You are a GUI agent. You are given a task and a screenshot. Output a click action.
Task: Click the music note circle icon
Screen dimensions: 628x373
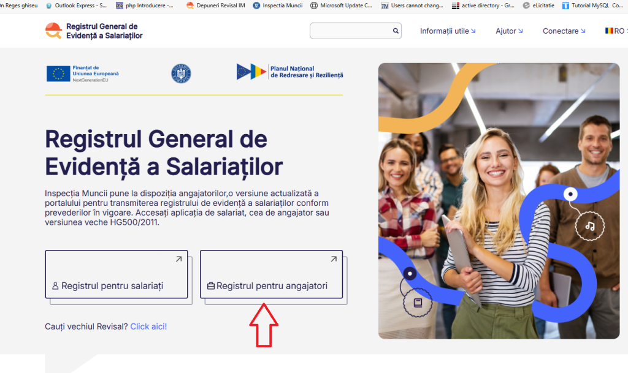pyautogui.click(x=589, y=226)
